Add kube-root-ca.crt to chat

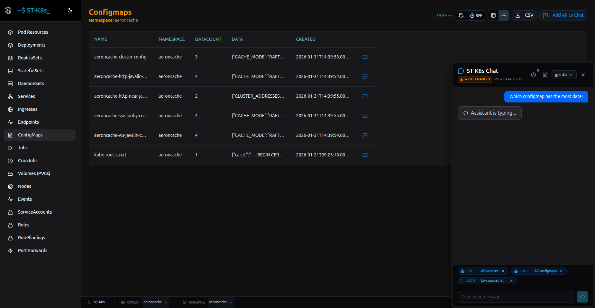[365, 155]
